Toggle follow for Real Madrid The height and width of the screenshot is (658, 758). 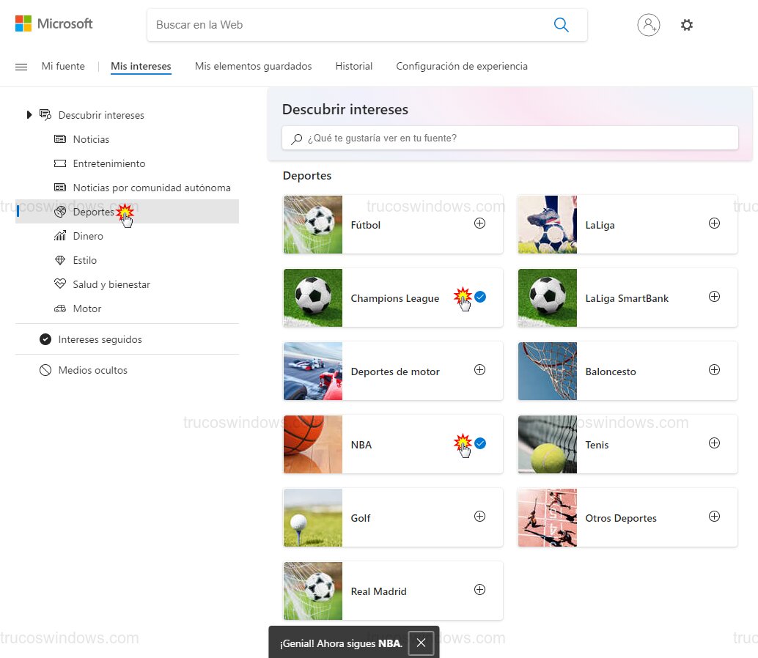[x=479, y=590]
